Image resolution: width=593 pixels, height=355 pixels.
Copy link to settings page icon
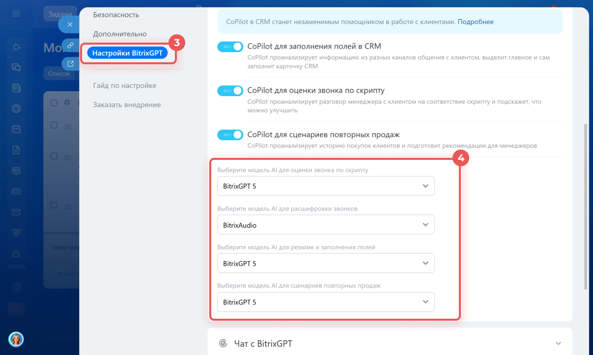pos(70,45)
